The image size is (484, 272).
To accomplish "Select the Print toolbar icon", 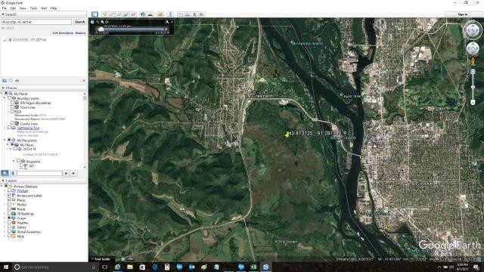I will click(x=188, y=14).
